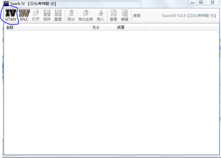Click inside the empty file list area
Image resolution: width=221 pixels, height=158 pixels.
(110, 92)
